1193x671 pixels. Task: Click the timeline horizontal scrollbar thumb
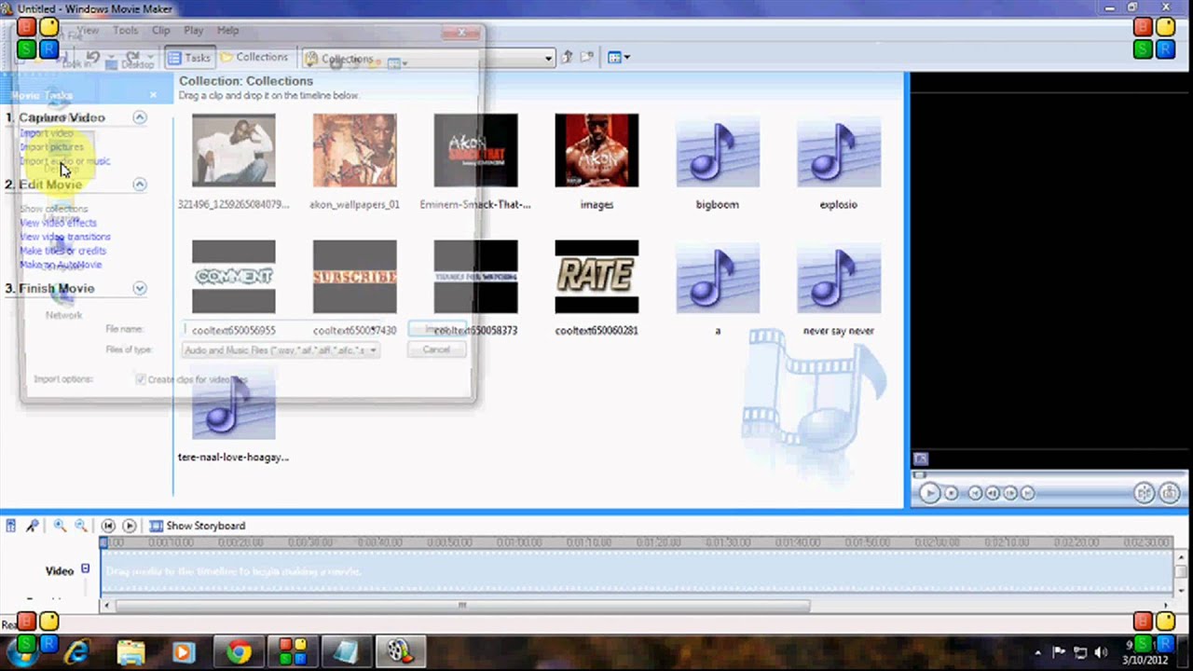click(x=461, y=606)
